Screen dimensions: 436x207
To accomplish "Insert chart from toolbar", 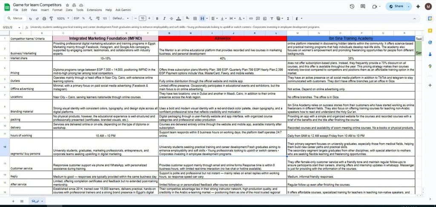I will coord(264,18).
